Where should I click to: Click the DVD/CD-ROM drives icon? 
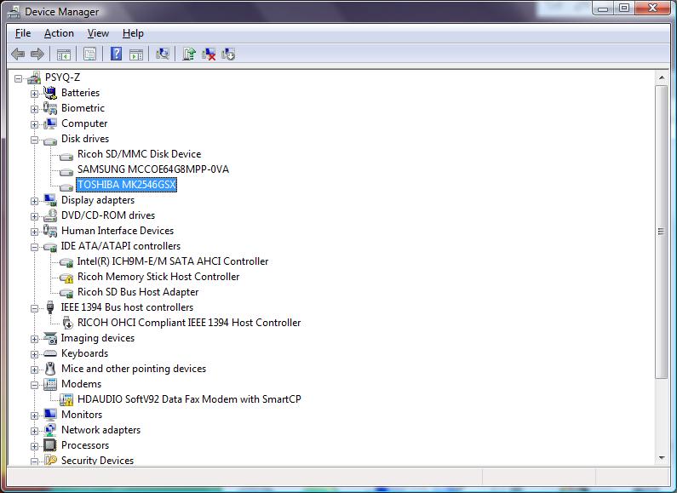coord(50,215)
